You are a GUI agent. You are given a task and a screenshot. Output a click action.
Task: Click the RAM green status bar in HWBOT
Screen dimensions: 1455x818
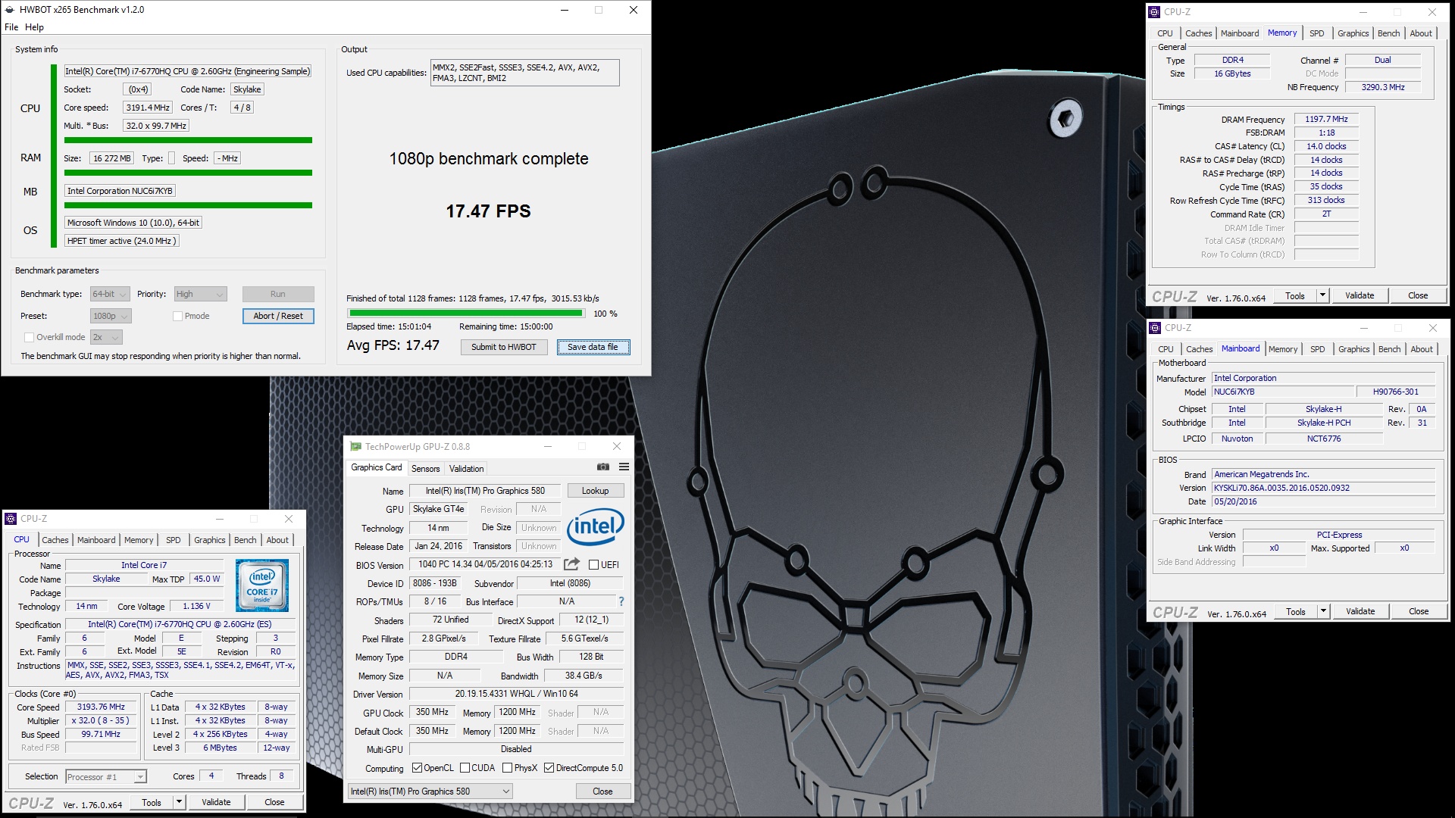[x=188, y=173]
